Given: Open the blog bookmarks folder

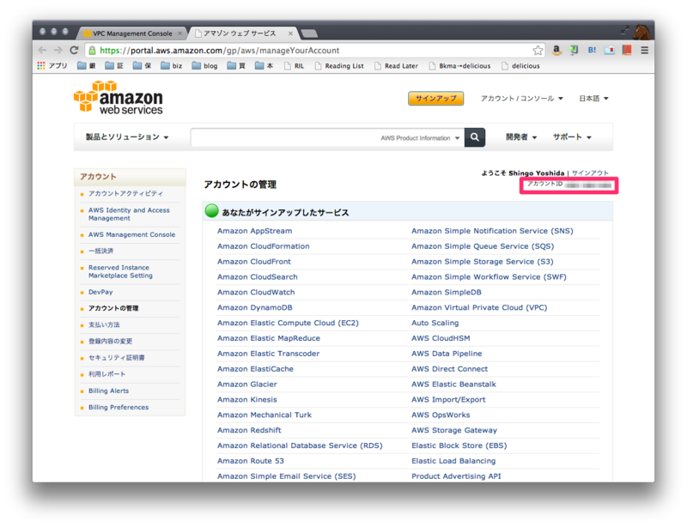Looking at the screenshot, I should point(204,66).
